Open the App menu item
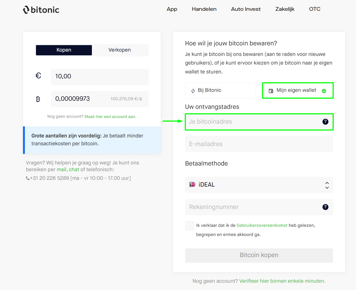356x290 pixels. tap(172, 9)
